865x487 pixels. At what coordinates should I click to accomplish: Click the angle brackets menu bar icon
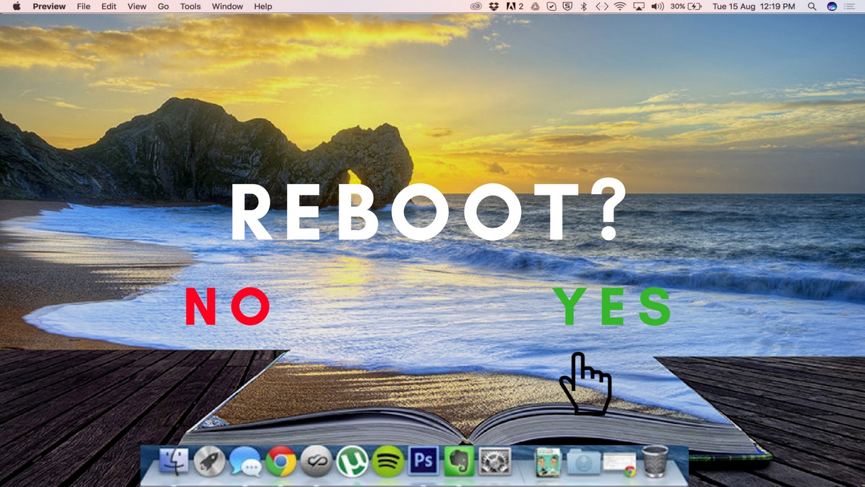click(601, 6)
